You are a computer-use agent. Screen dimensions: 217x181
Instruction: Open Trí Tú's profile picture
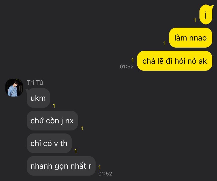coord(14,88)
